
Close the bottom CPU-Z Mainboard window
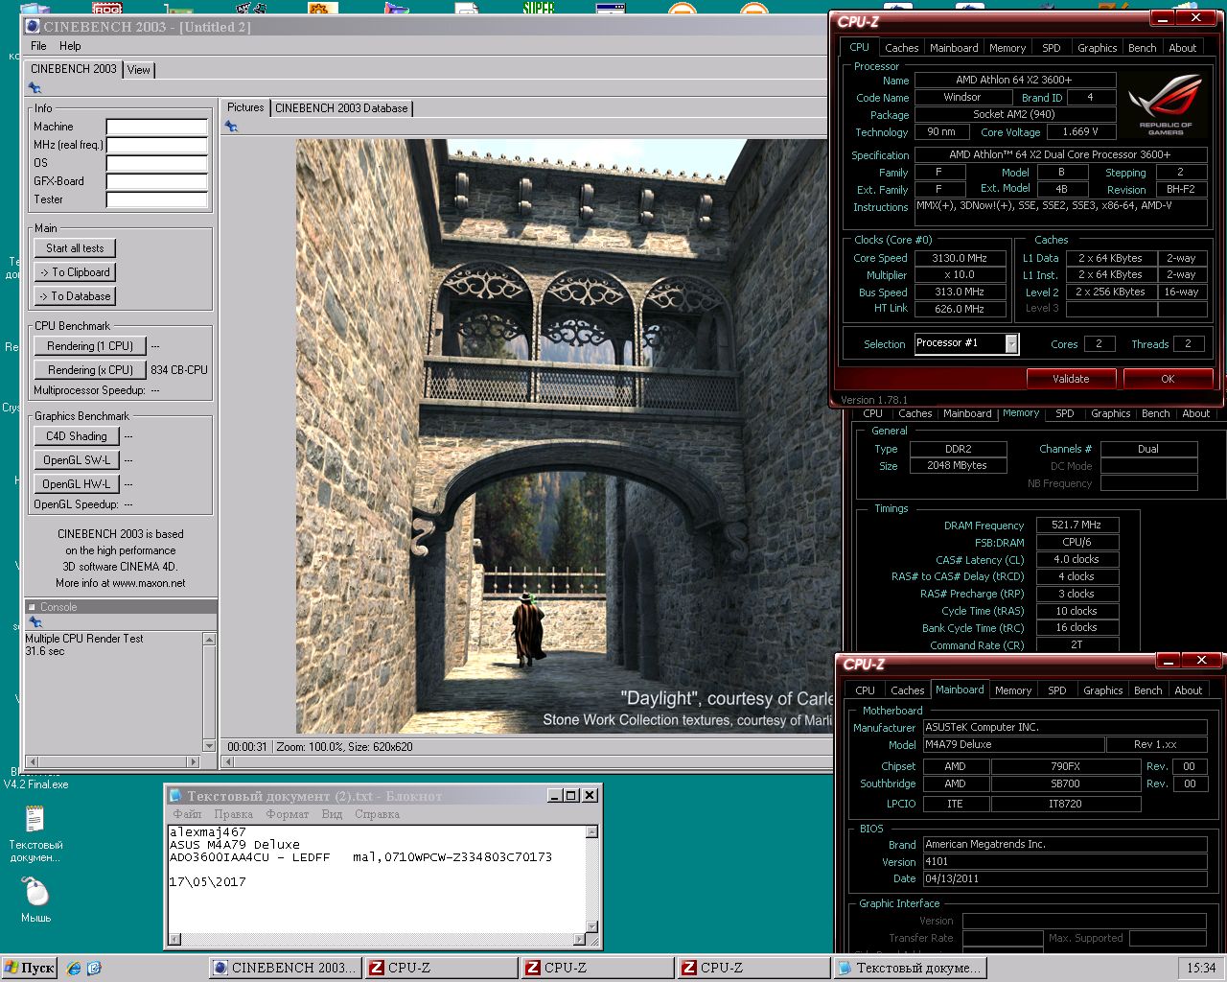pos(1201,661)
